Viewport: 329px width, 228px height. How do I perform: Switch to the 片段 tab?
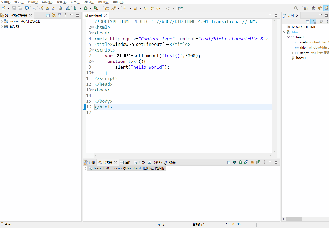click(139, 163)
